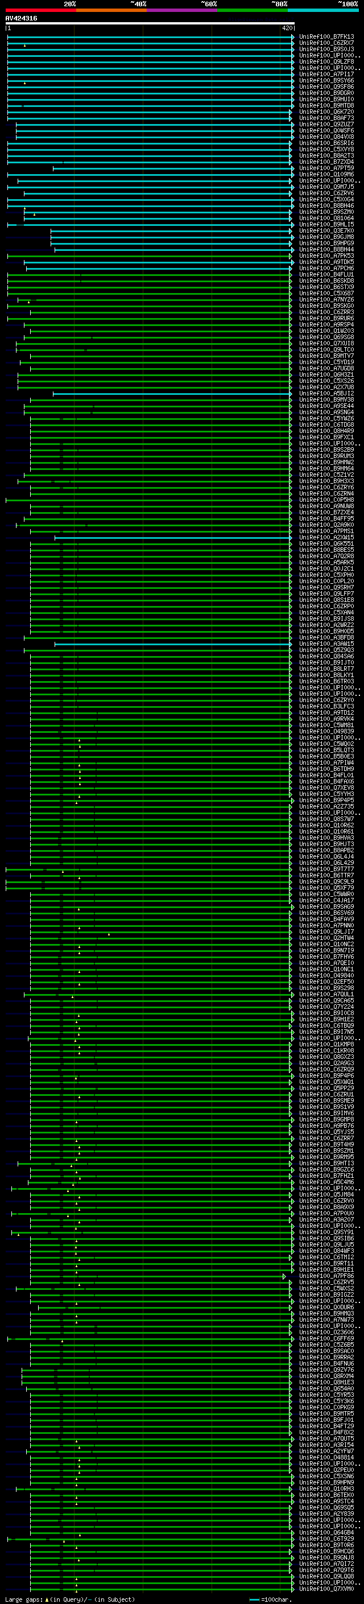The image size is (364, 1604).
Task: Click the query name AV424316
Action: [x=21, y=19]
